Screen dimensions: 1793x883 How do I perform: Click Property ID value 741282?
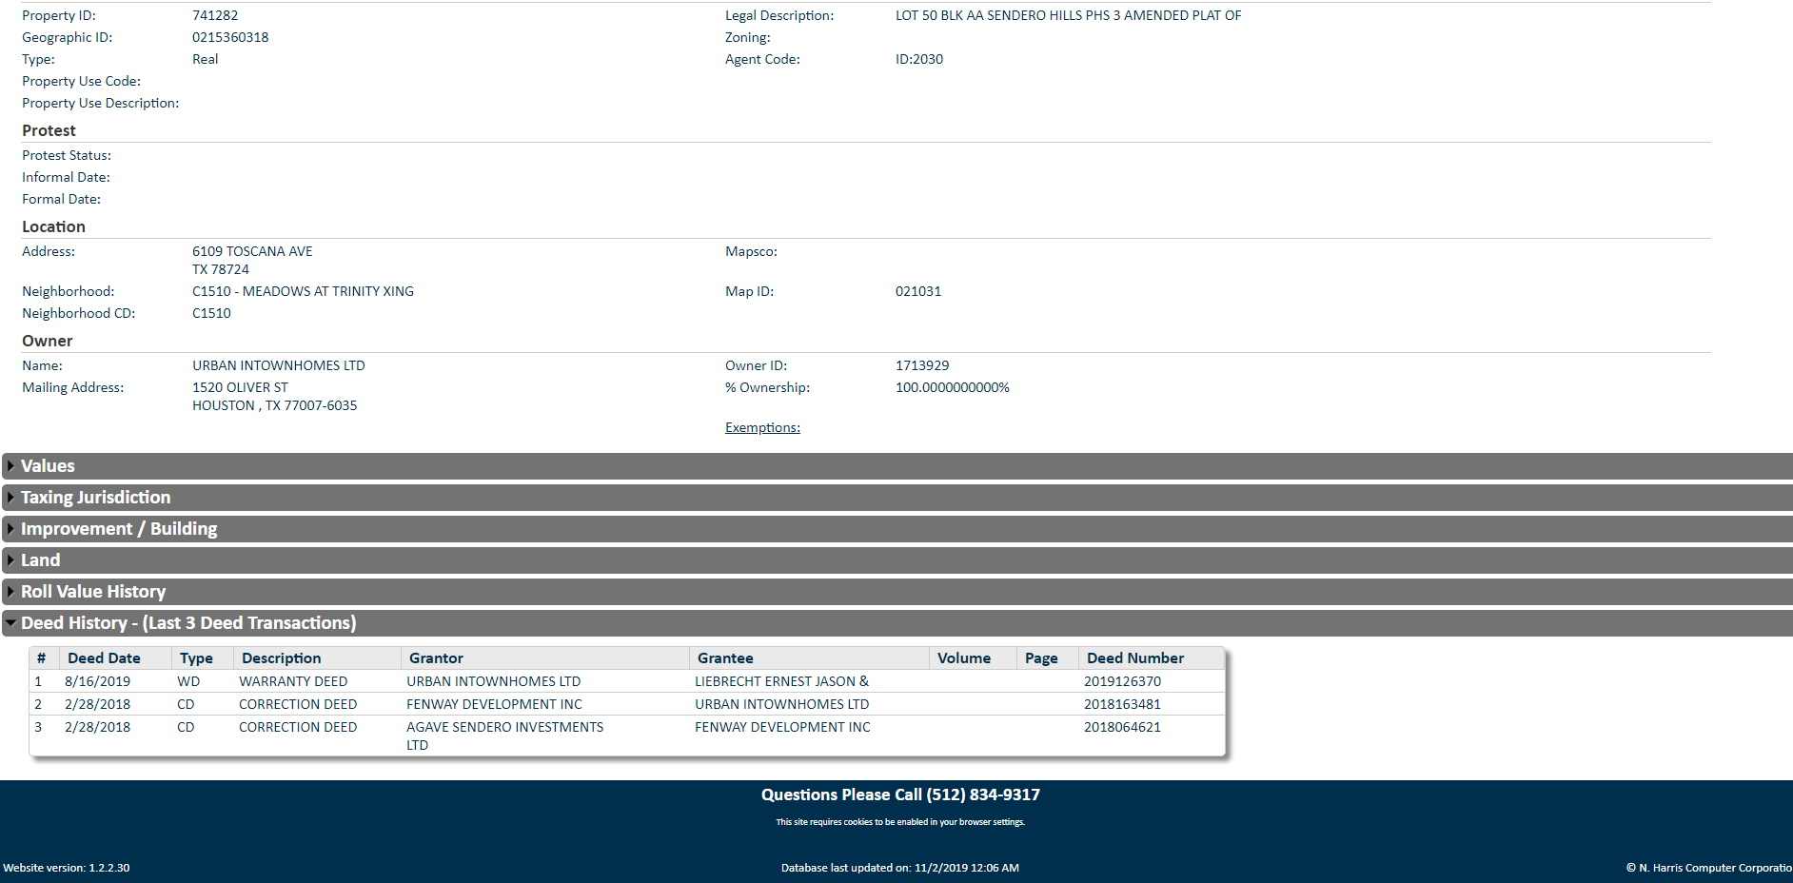point(215,15)
